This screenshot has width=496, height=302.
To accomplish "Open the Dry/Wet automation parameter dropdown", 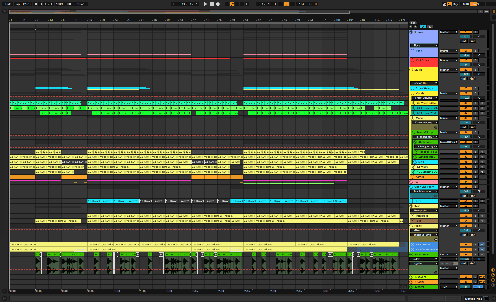I will [424, 264].
